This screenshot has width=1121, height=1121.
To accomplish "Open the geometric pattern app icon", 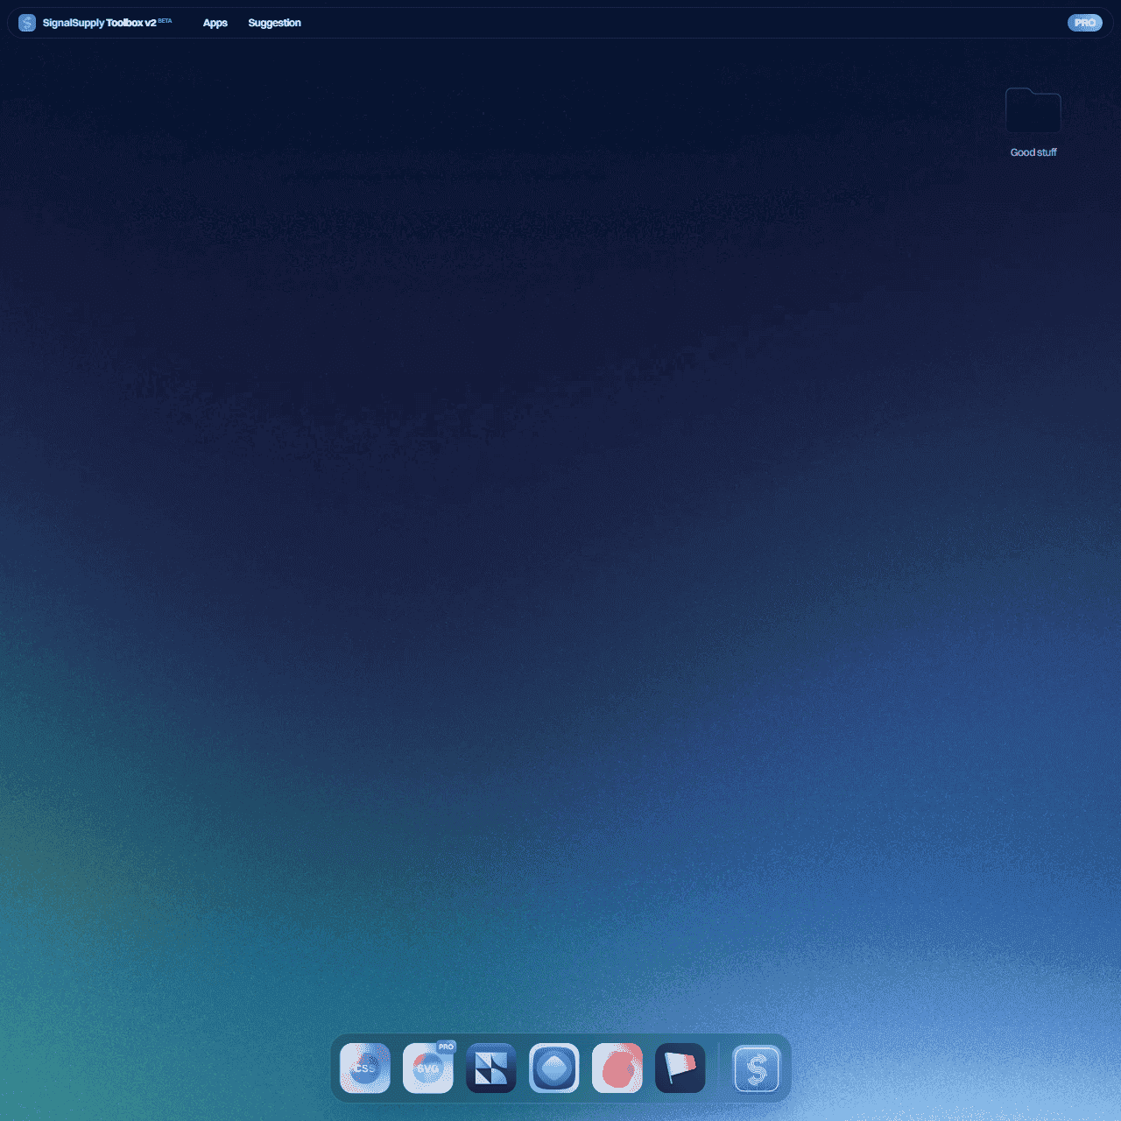I will (491, 1068).
